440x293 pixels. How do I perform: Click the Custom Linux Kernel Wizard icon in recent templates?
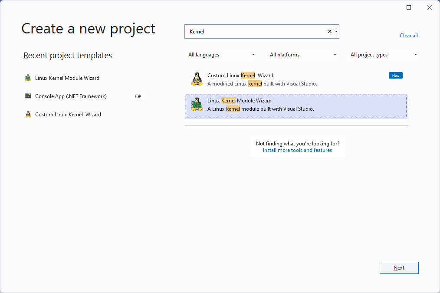28,114
